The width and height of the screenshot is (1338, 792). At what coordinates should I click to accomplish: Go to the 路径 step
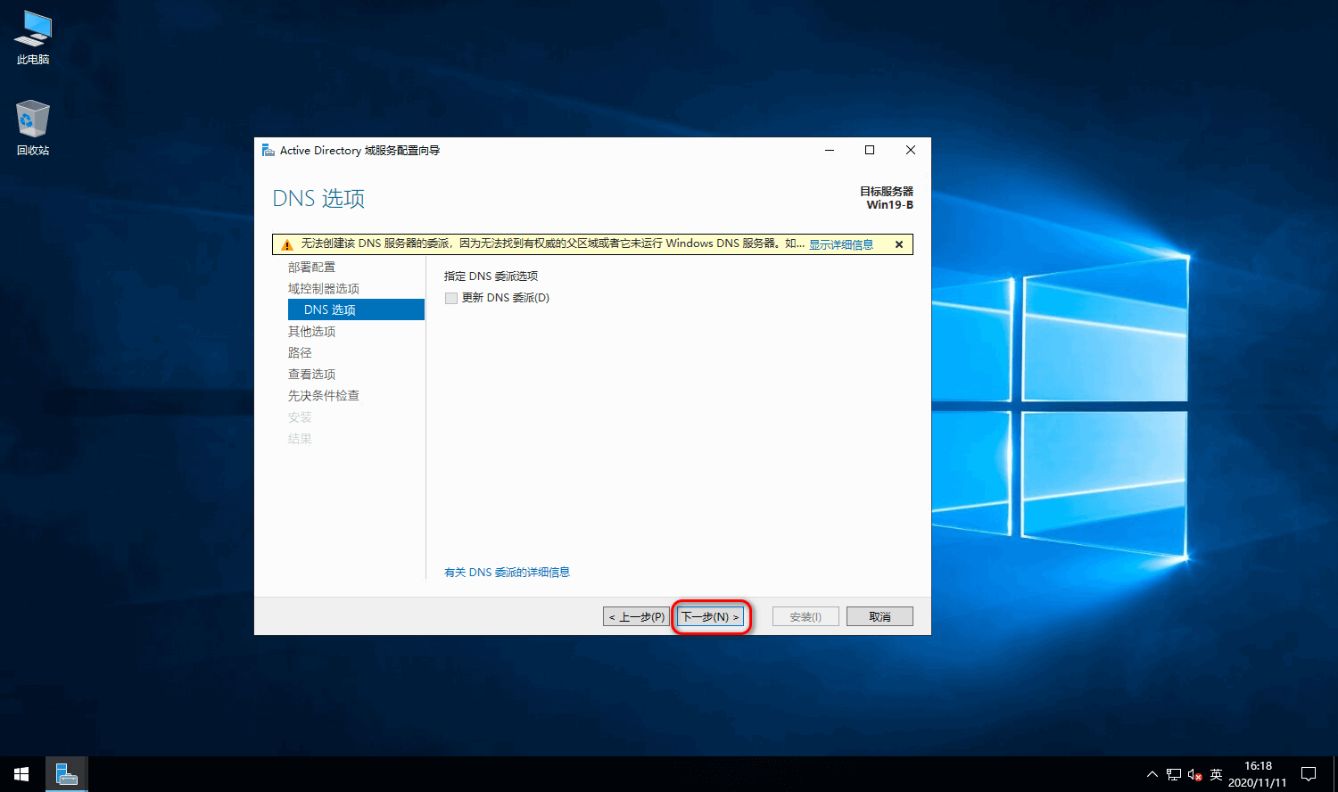pos(300,353)
